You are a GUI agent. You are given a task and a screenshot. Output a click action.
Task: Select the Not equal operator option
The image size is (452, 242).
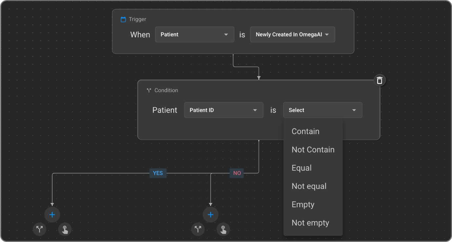coord(309,186)
